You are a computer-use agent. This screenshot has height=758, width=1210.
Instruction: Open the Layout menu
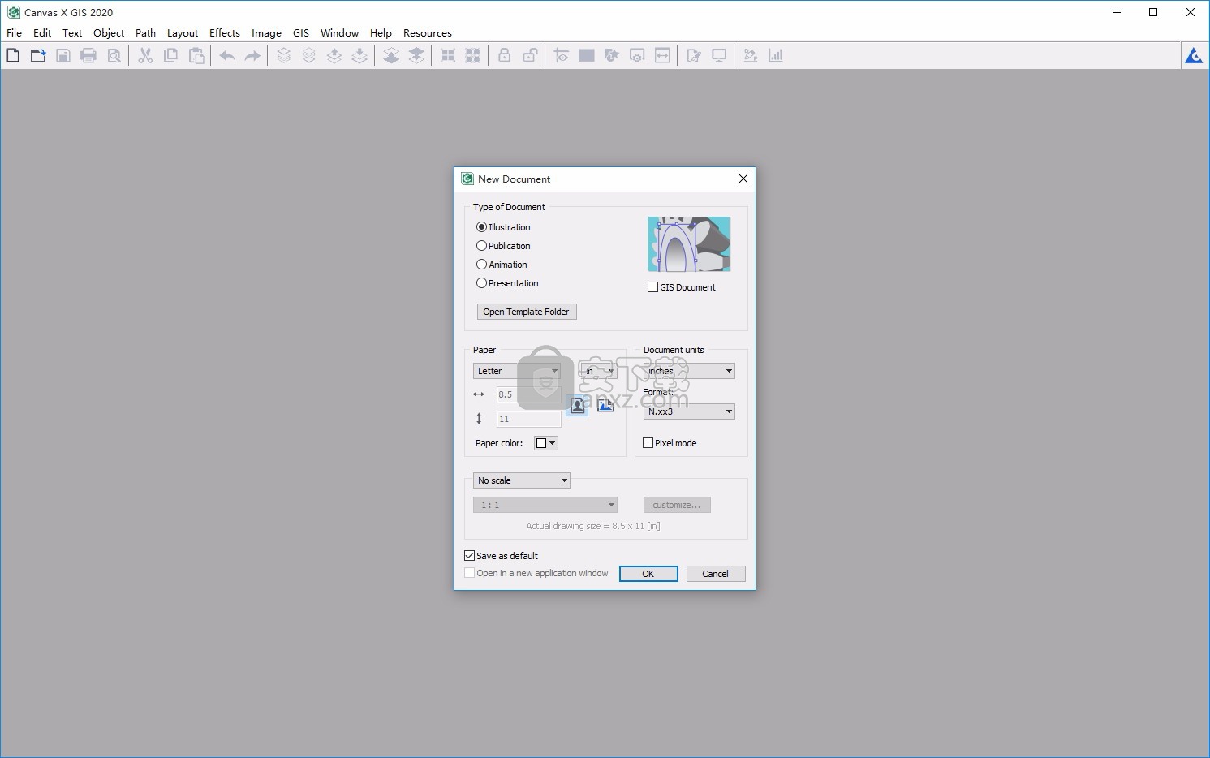click(x=183, y=33)
